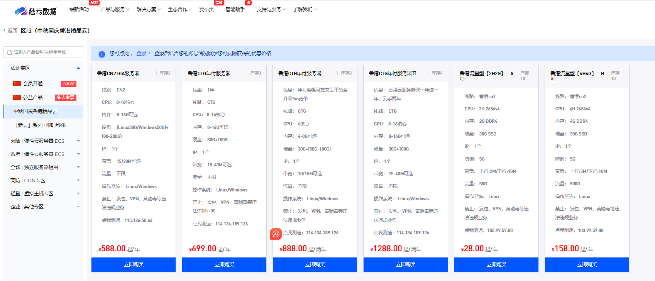Click the search magnifier icon in the sidebar
The width and height of the screenshot is (655, 281).
click(10, 52)
